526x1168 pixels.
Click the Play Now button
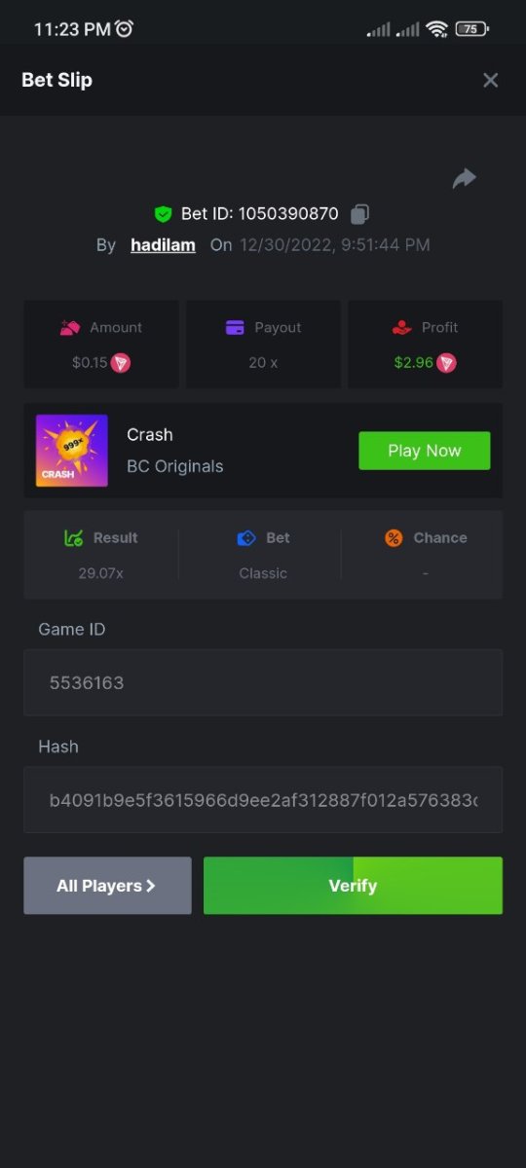(425, 451)
